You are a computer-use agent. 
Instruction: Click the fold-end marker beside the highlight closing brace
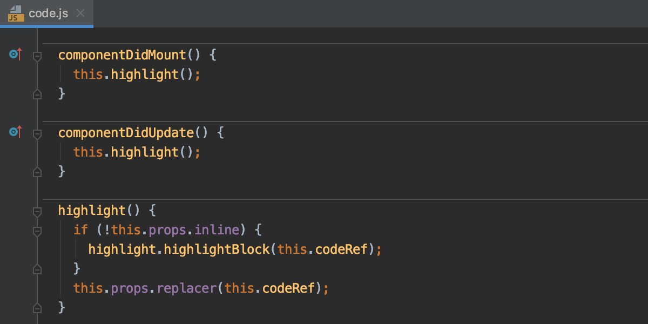(37, 308)
